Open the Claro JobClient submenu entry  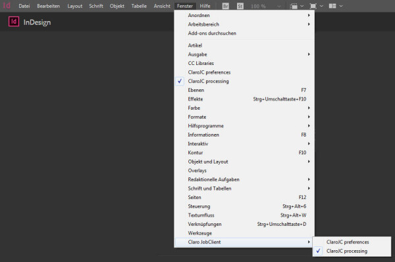coord(244,242)
